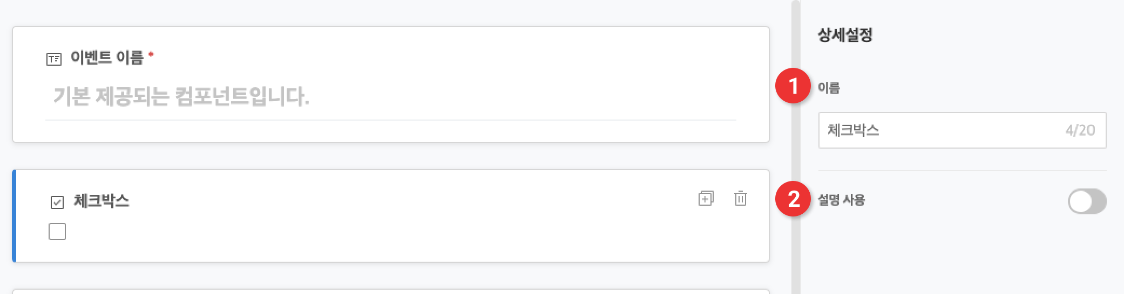Click the 기본 제공되는 컴포넌트입니다 placeholder field
The height and width of the screenshot is (294, 1124).
click(x=391, y=97)
